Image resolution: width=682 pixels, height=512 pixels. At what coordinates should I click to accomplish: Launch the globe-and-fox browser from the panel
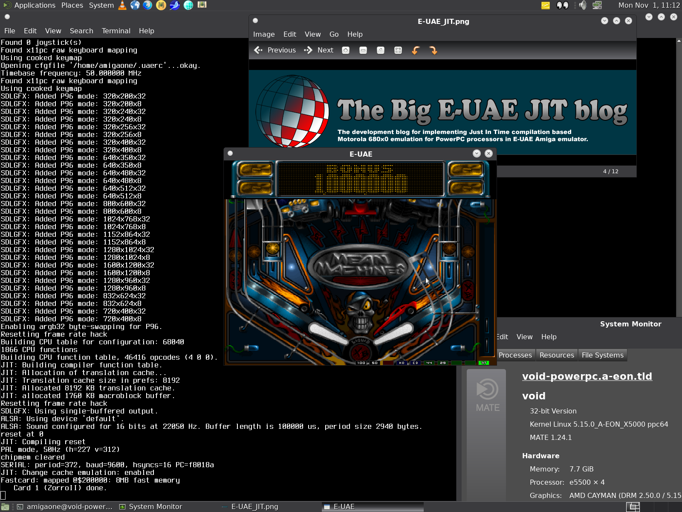pos(148,5)
